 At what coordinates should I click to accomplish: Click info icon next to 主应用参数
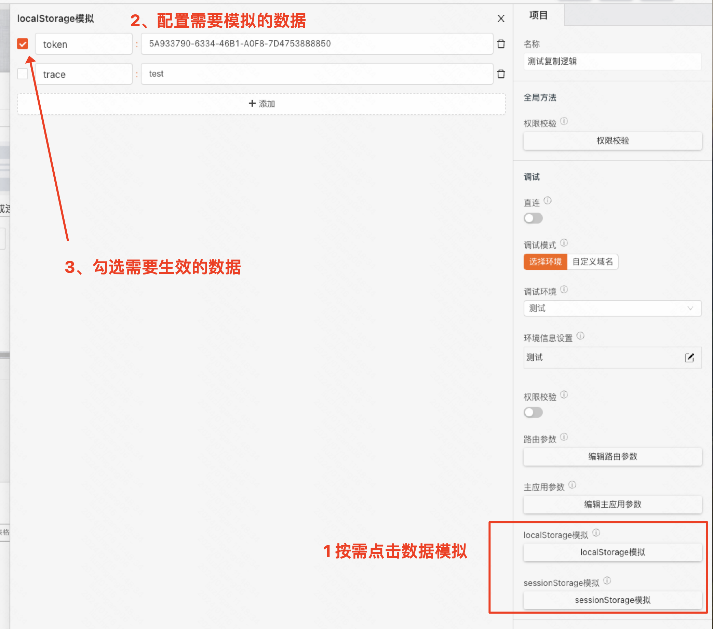[x=572, y=485]
